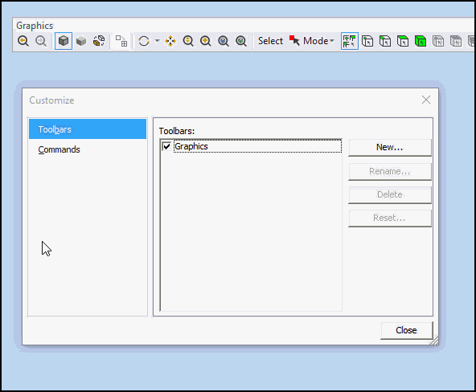The image size is (476, 392).
Task: Click the vertex selection filter cube icon
Action: pos(367,41)
